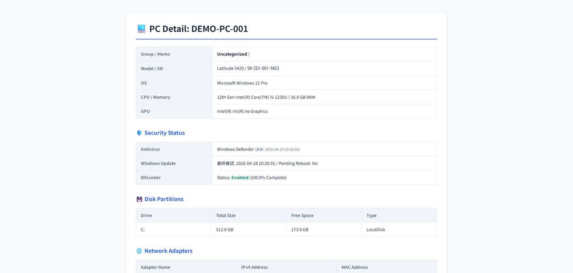
Task: Select the C: drive cell
Action: (x=173, y=230)
